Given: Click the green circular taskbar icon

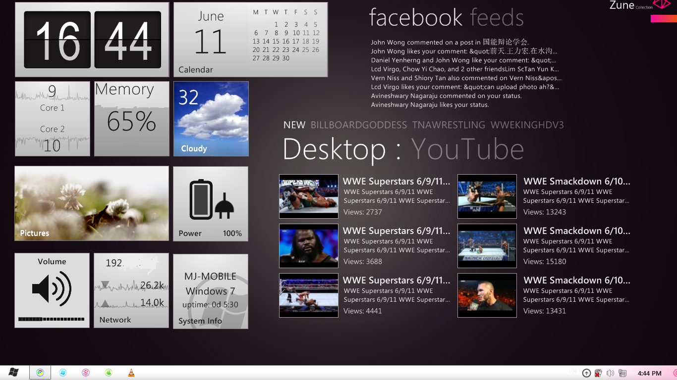Looking at the screenshot, I should (109, 373).
